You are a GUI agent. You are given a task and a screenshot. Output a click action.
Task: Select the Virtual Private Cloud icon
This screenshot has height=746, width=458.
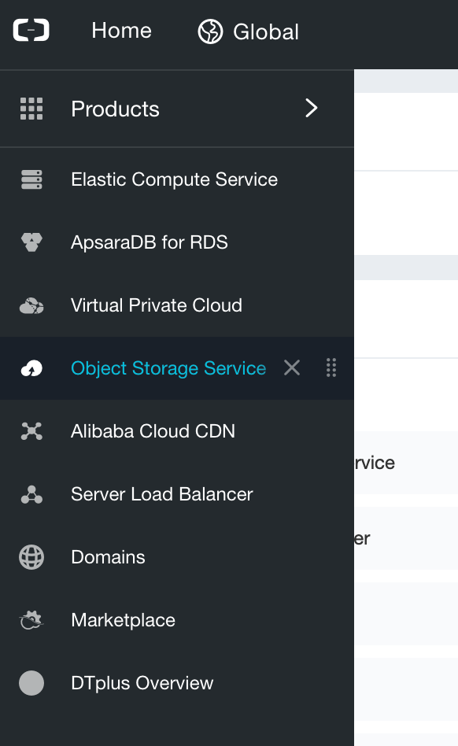tap(31, 305)
